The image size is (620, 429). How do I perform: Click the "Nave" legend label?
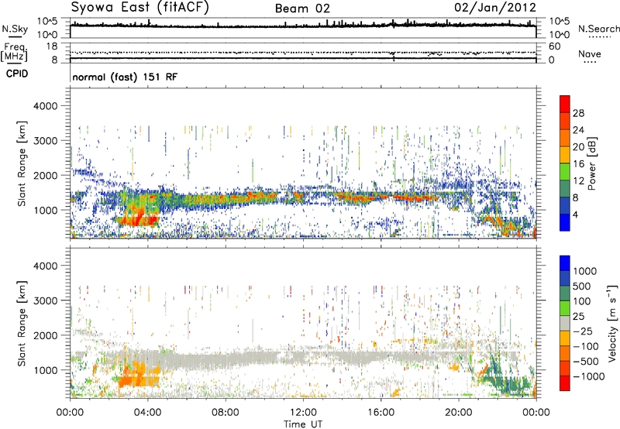coord(590,54)
